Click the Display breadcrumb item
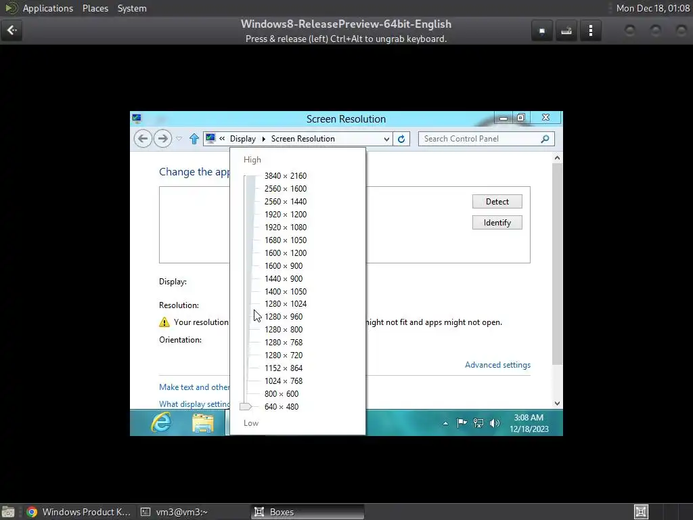693x520 pixels. click(x=243, y=139)
